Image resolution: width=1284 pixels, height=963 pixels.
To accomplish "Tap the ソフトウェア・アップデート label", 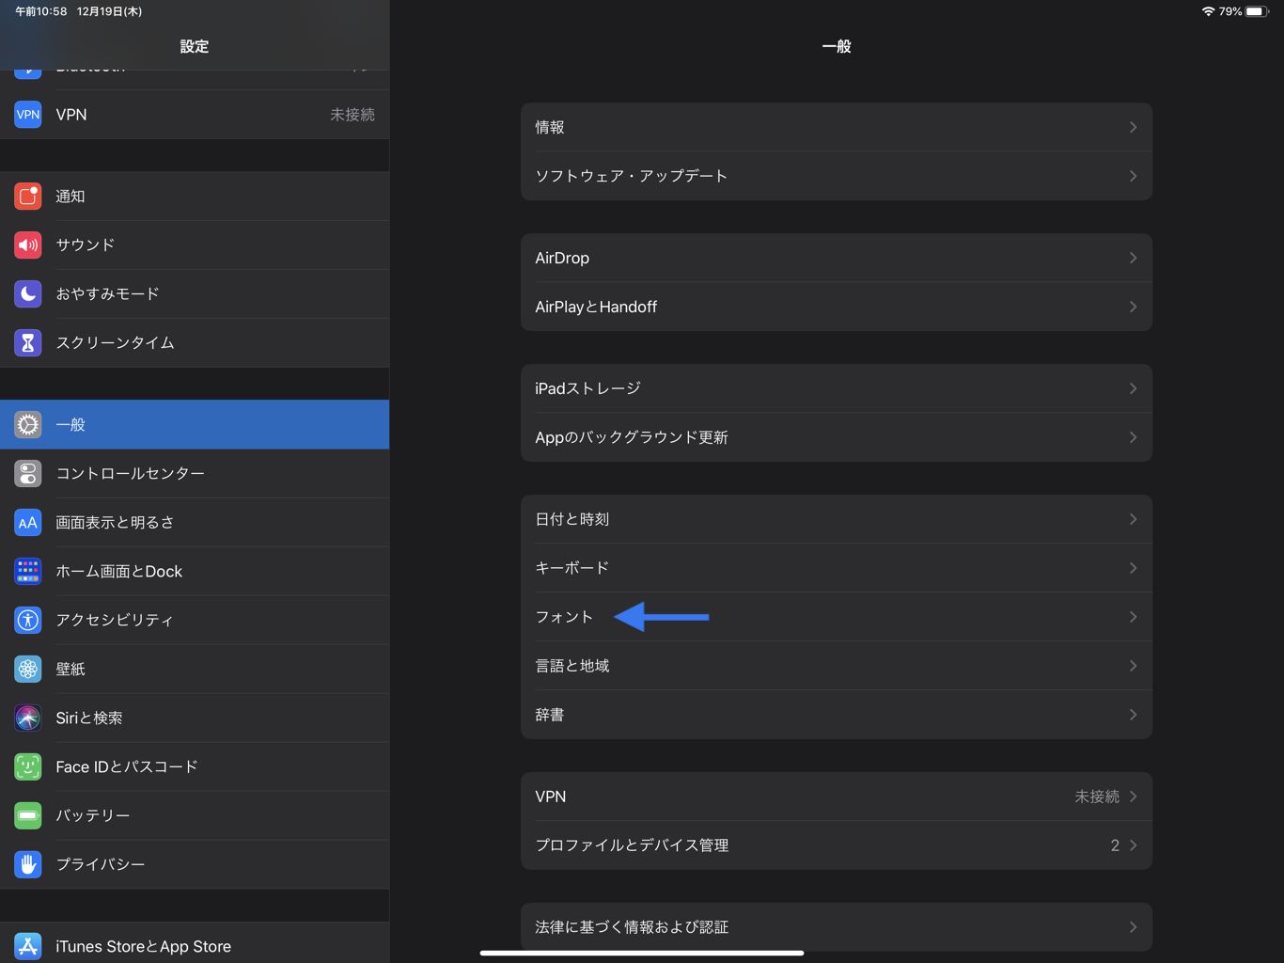I will point(631,176).
